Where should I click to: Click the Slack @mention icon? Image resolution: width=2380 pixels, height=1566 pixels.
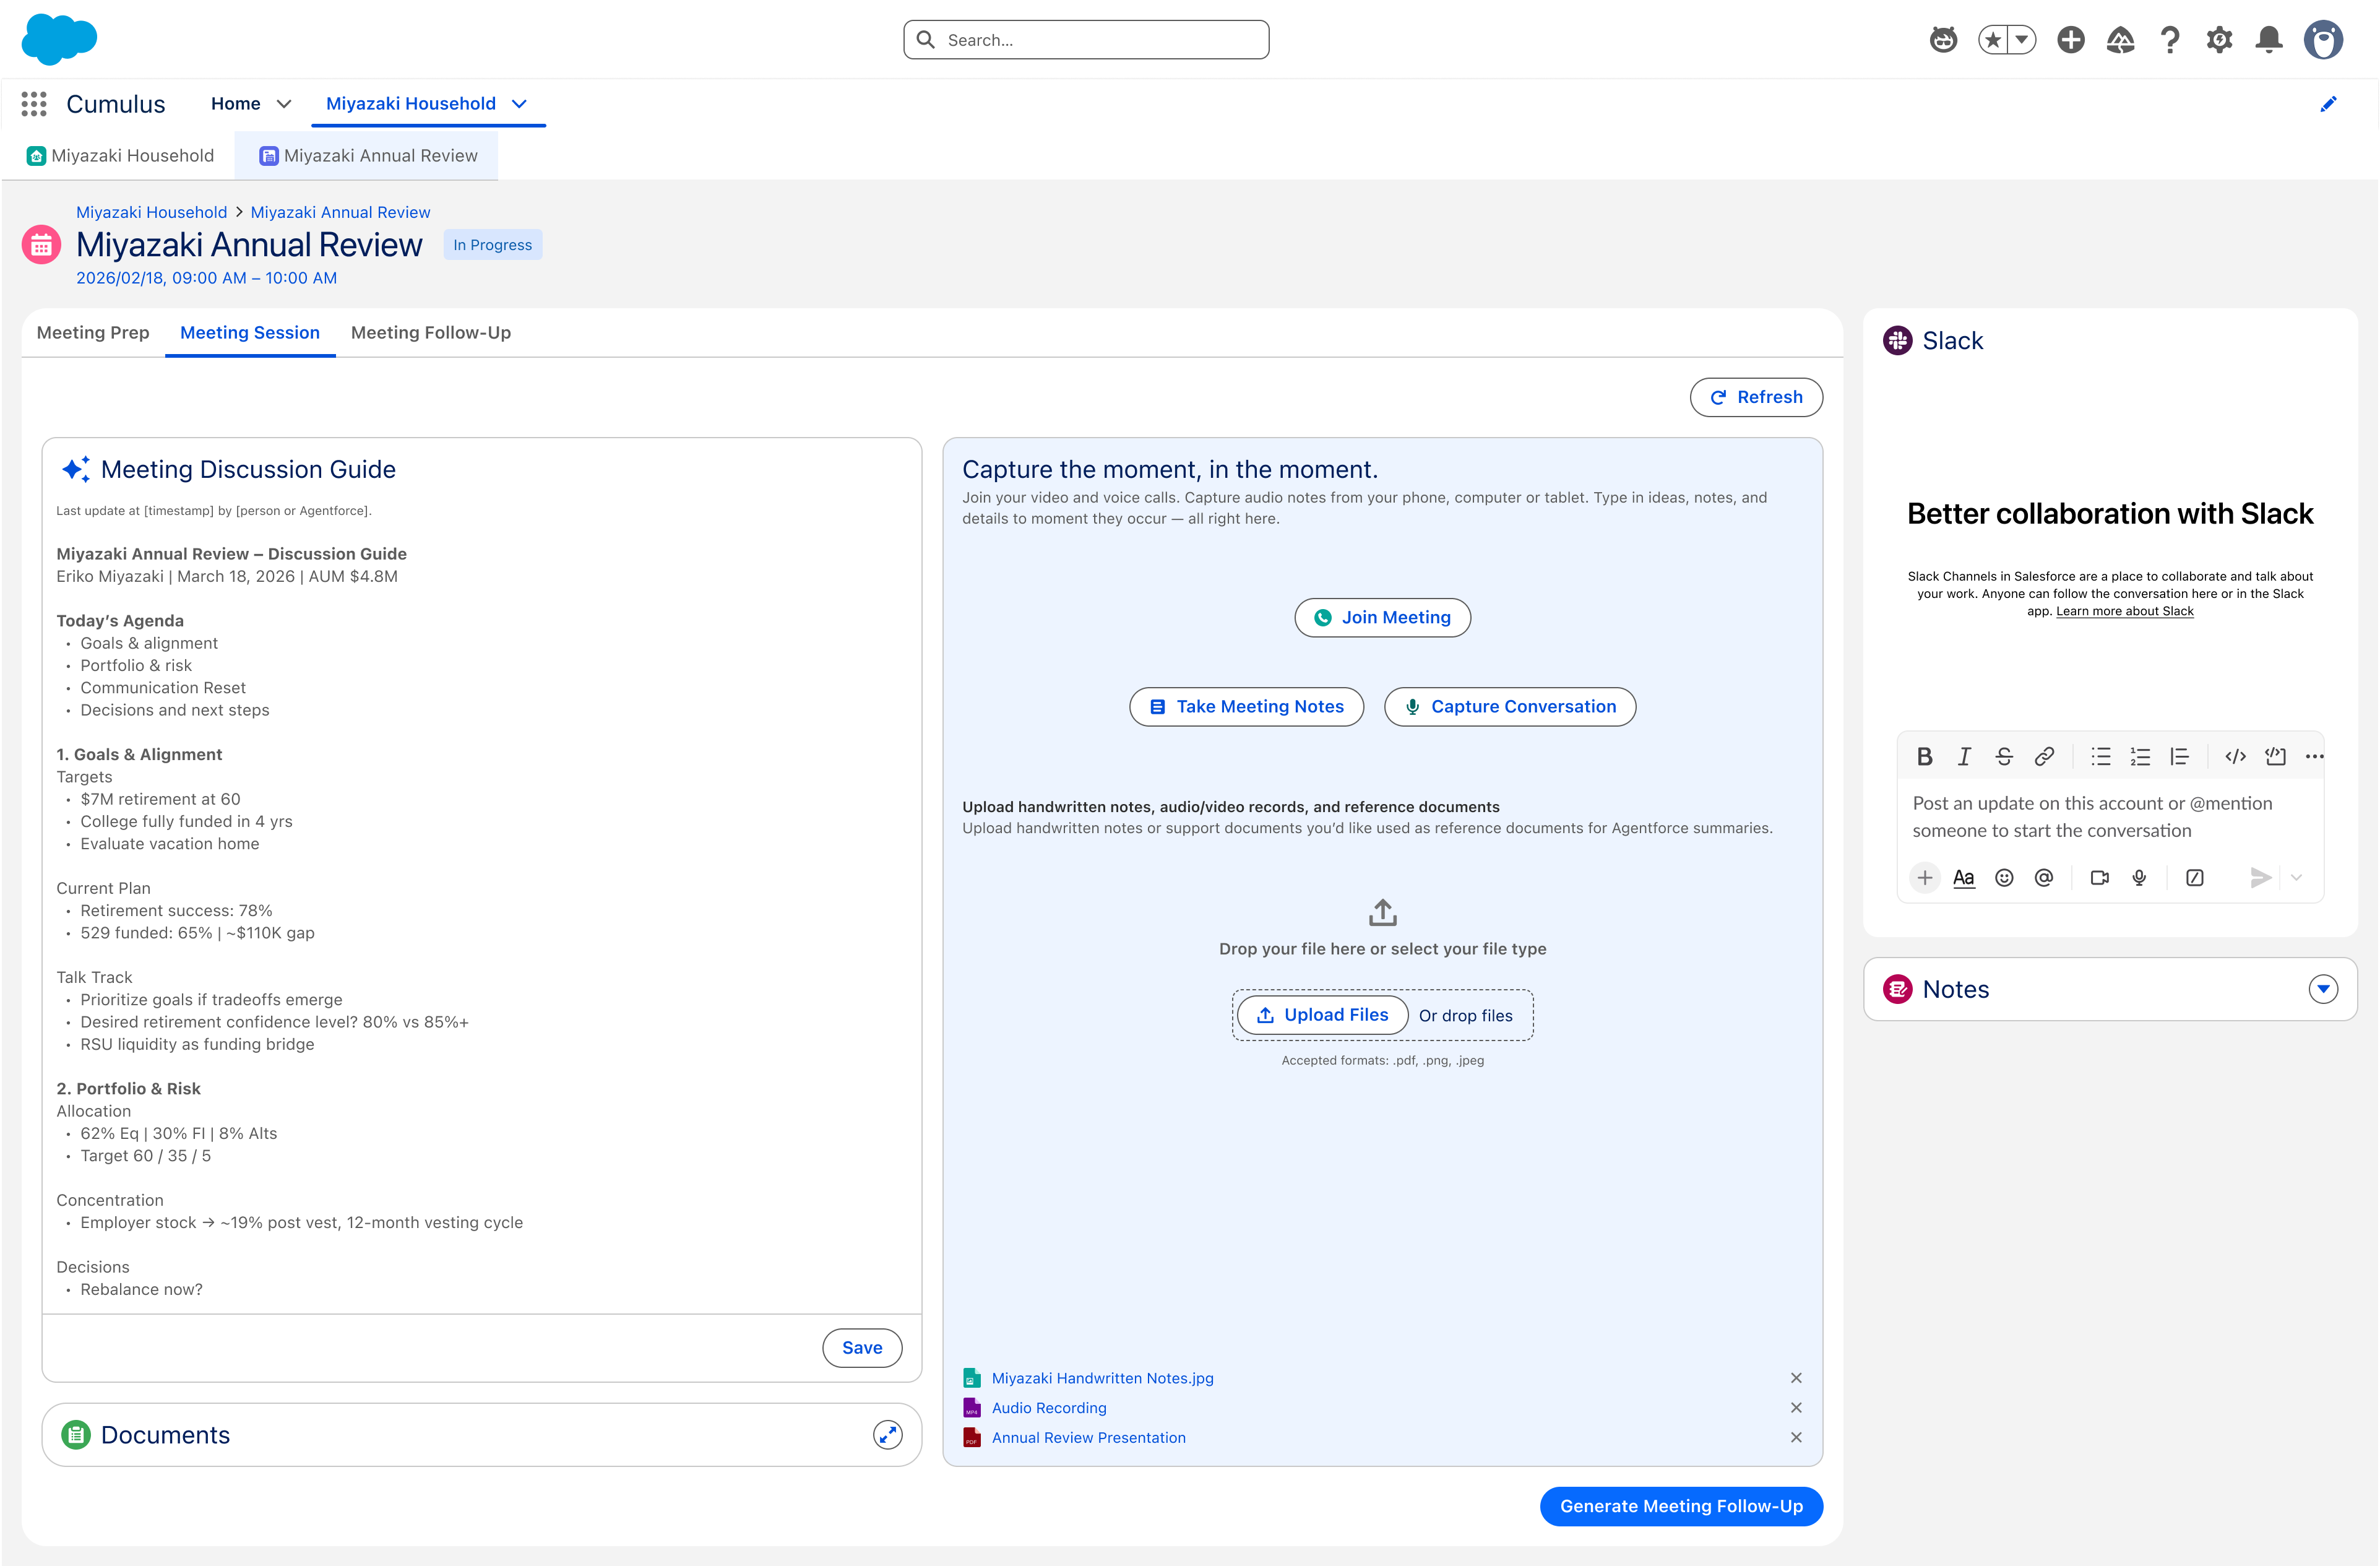(2044, 878)
